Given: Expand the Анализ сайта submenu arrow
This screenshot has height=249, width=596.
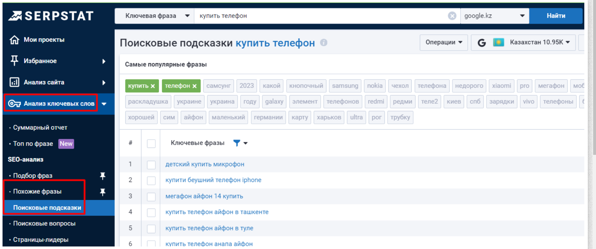Looking at the screenshot, I should [104, 83].
